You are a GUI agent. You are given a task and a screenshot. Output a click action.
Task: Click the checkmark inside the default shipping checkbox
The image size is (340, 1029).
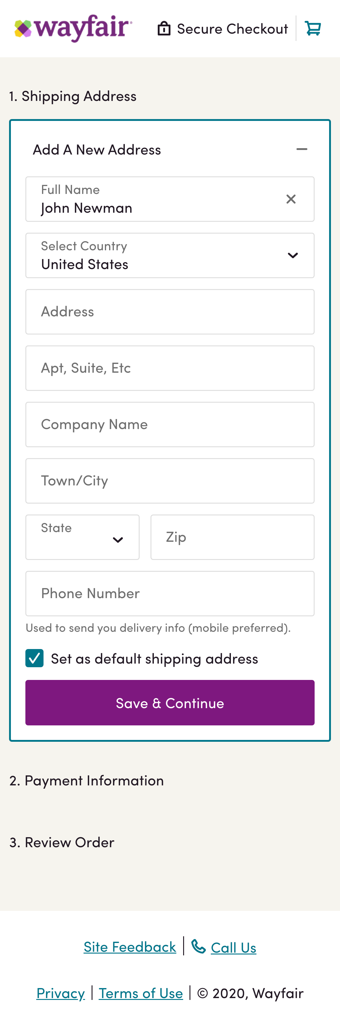point(34,658)
